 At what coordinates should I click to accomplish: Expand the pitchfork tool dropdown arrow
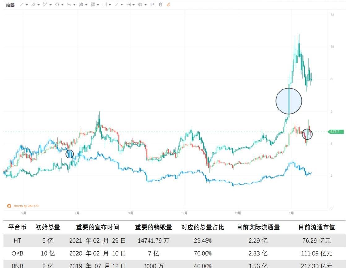86,5
